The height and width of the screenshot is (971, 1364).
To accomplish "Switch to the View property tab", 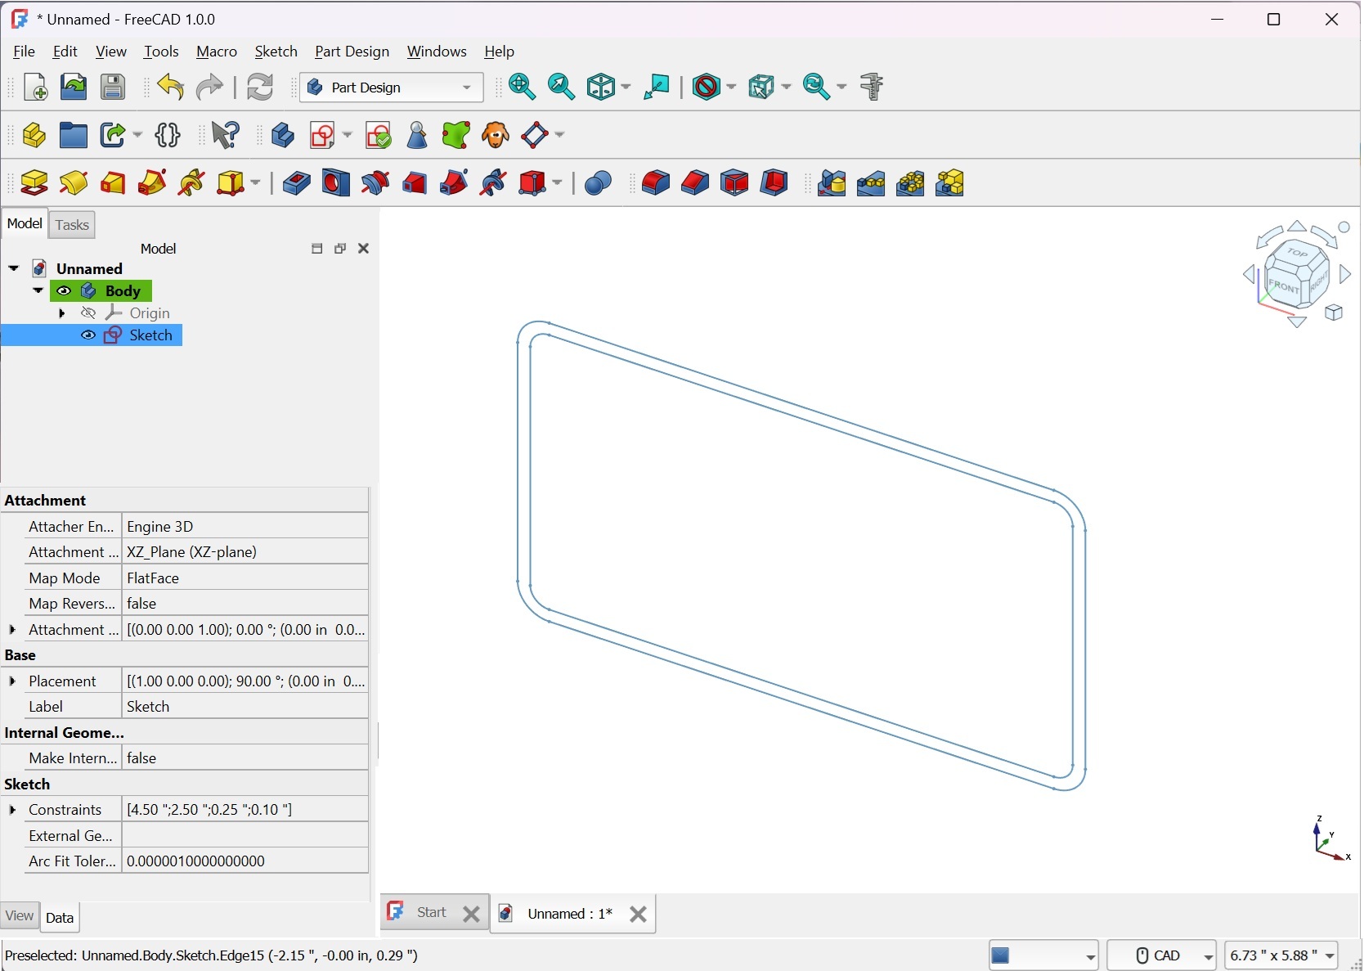I will click(x=20, y=915).
